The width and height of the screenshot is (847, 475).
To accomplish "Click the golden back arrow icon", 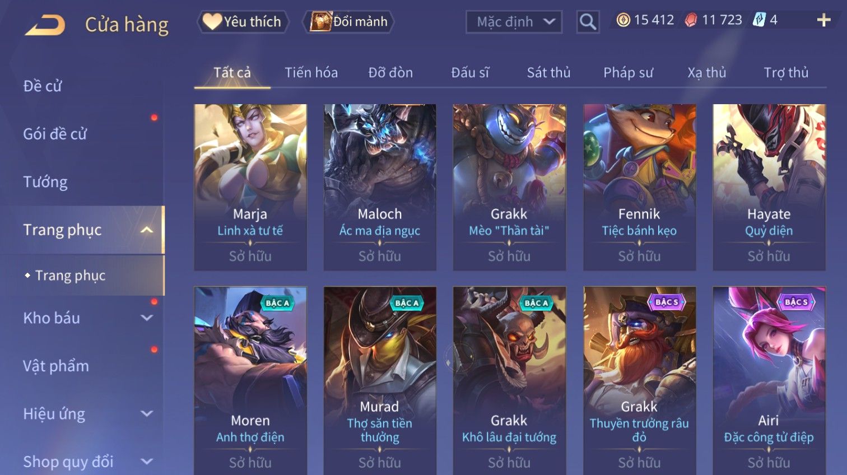I will pyautogui.click(x=45, y=25).
